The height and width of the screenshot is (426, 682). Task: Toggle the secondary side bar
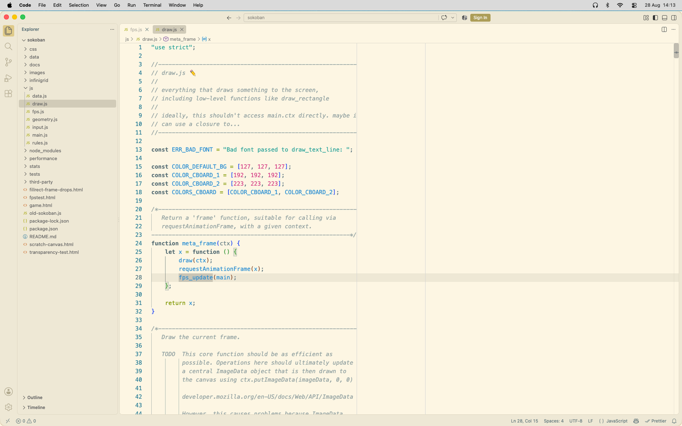tap(674, 18)
